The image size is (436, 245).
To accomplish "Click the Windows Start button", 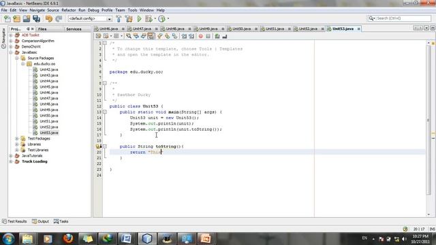I will [x=9, y=239].
